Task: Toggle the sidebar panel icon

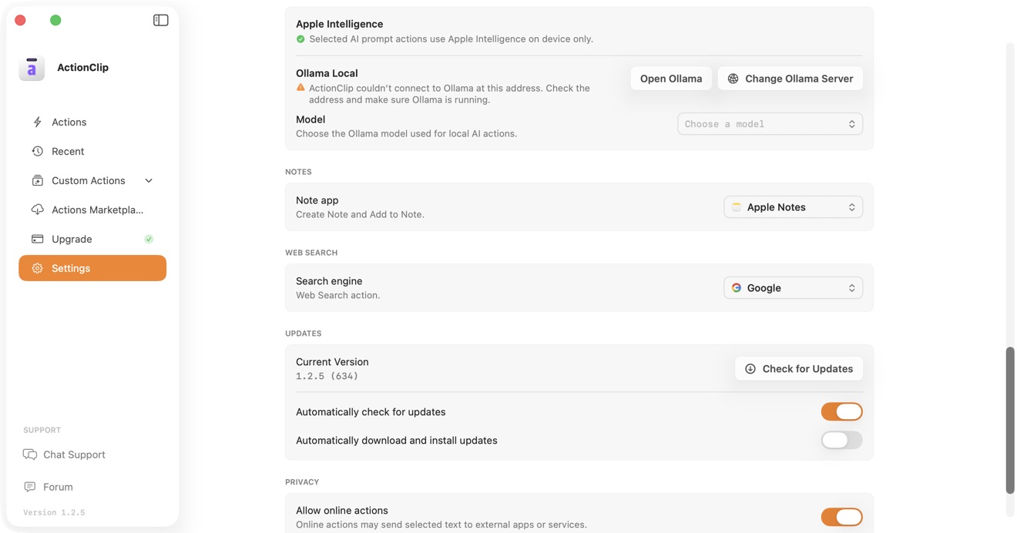Action: (x=160, y=20)
